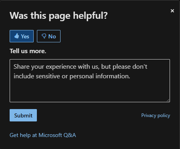This screenshot has height=149, width=180.
Task: Open the Privacy policy link
Action: (156, 115)
